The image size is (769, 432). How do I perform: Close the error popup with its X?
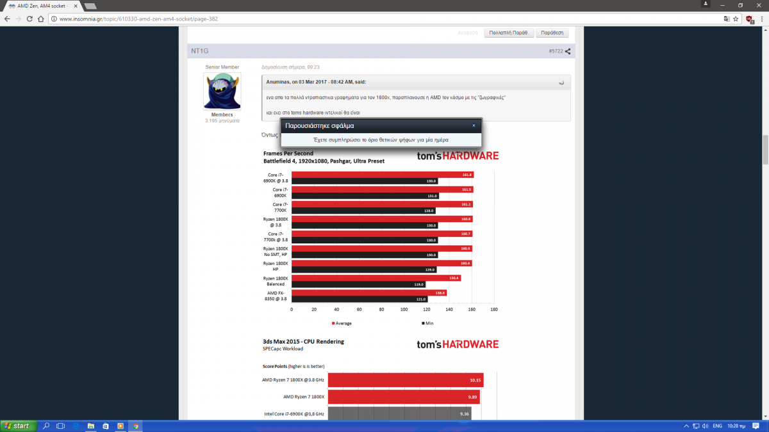[474, 125]
